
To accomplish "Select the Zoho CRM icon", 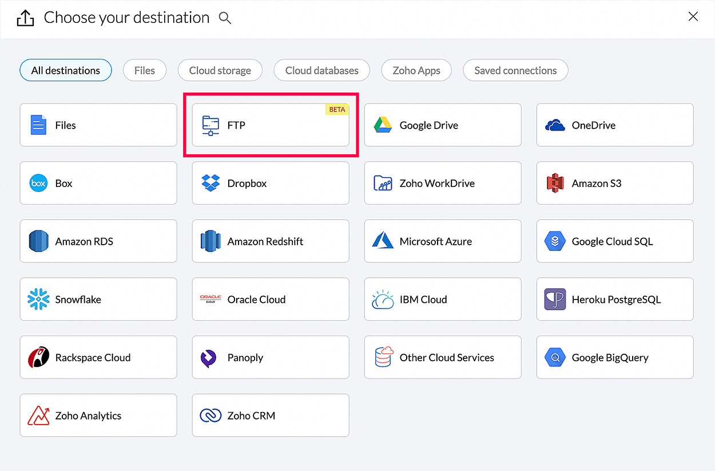I will [210, 416].
